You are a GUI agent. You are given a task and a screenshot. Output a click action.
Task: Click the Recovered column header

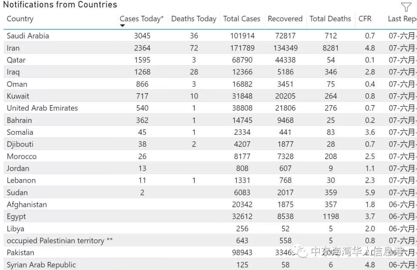tap(285, 19)
